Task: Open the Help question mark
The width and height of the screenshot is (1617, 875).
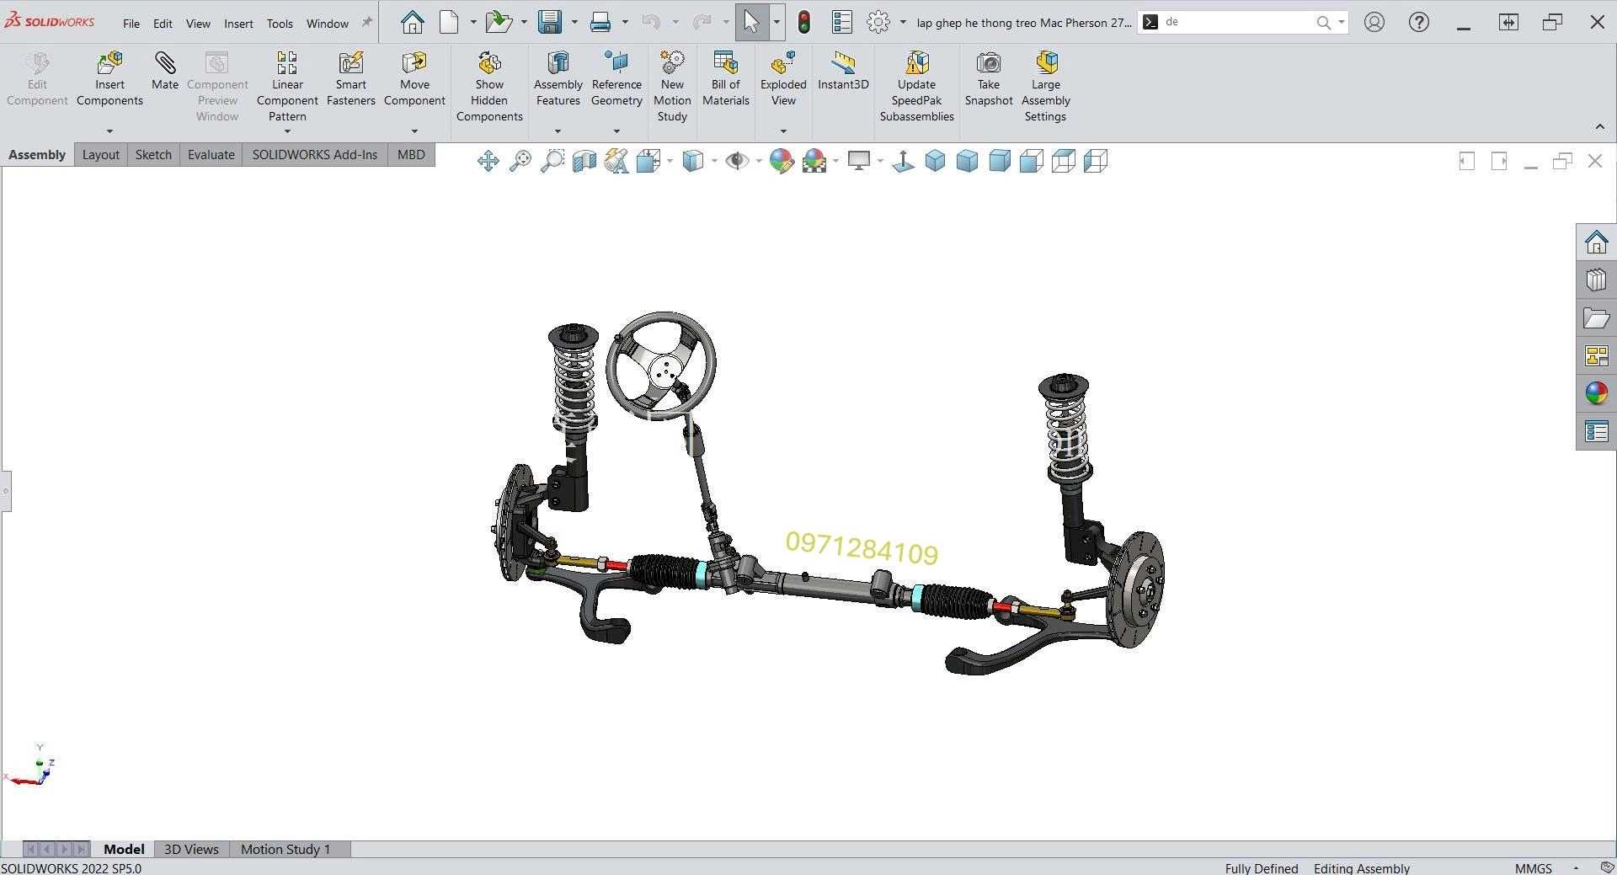Action: [x=1419, y=22]
